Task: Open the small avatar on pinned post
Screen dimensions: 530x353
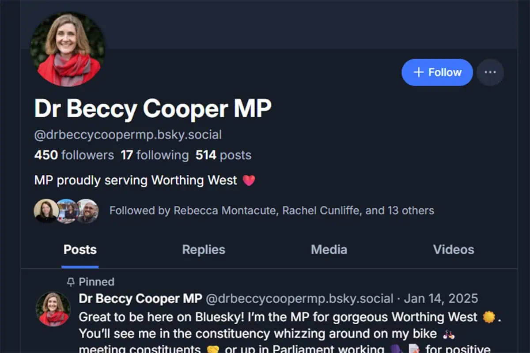Action: (x=53, y=309)
